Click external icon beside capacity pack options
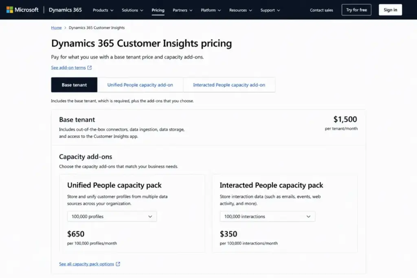This screenshot has height=278, width=417. pyautogui.click(x=118, y=264)
